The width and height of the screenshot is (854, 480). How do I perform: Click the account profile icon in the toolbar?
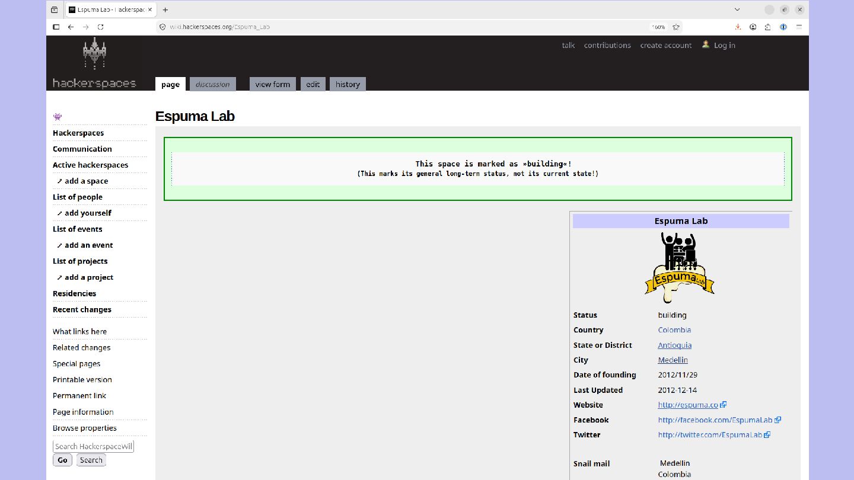tap(753, 27)
